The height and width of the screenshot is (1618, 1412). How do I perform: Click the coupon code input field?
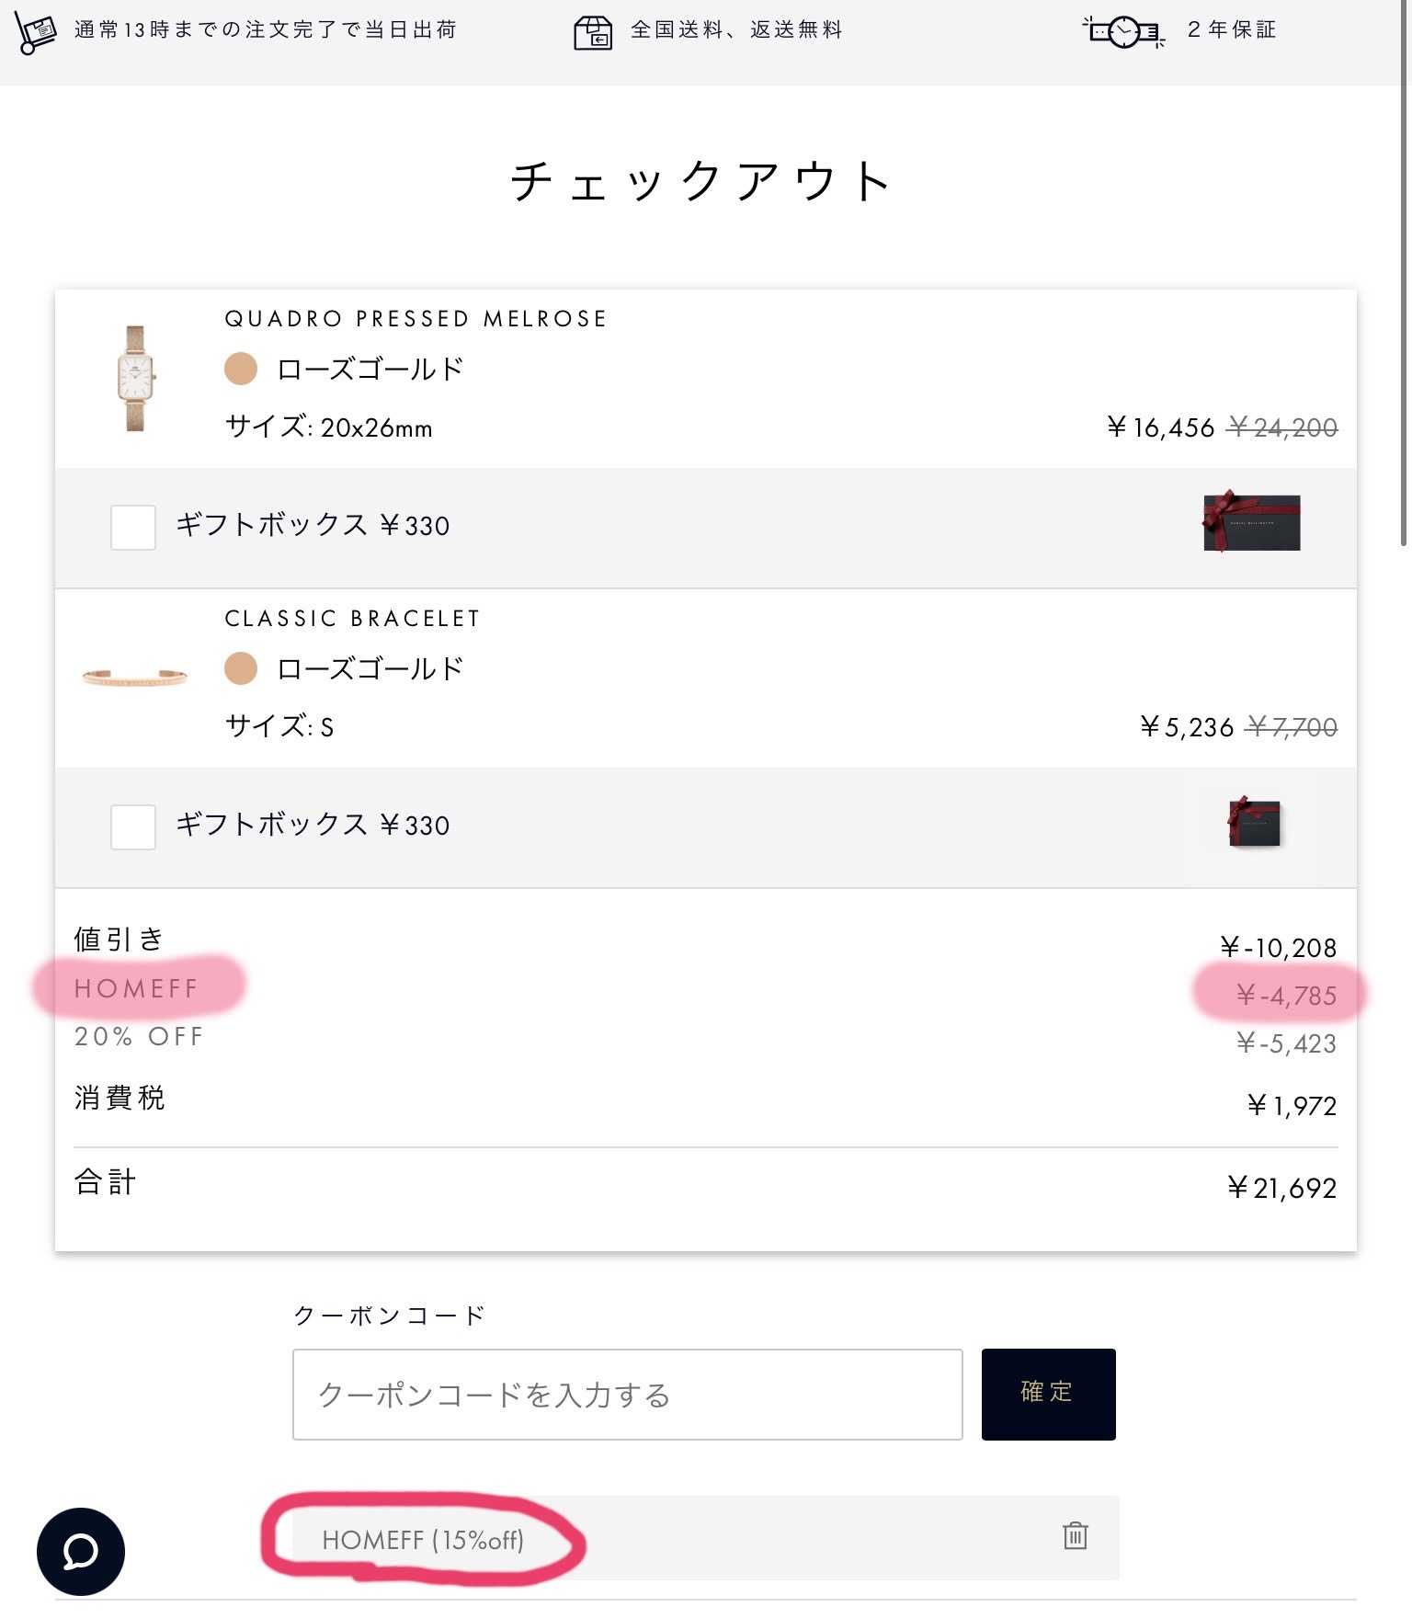pyautogui.click(x=627, y=1394)
